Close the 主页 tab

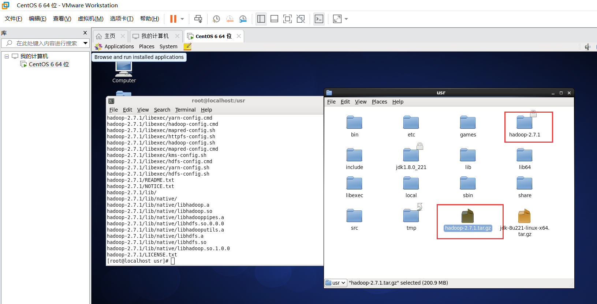(123, 36)
